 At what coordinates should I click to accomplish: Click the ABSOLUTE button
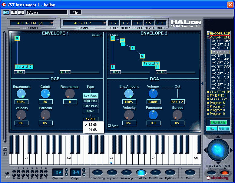click(x=224, y=128)
